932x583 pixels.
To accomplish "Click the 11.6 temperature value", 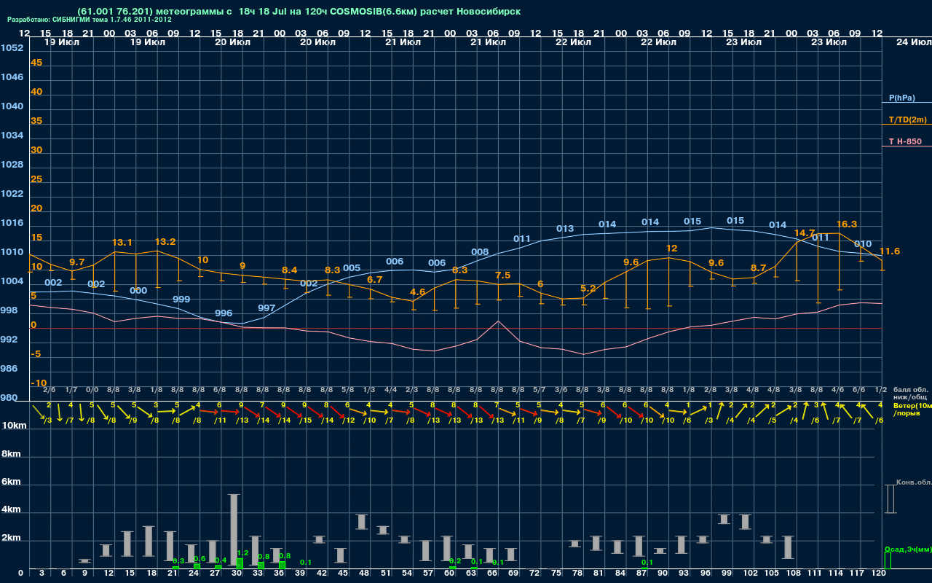I will point(890,251).
